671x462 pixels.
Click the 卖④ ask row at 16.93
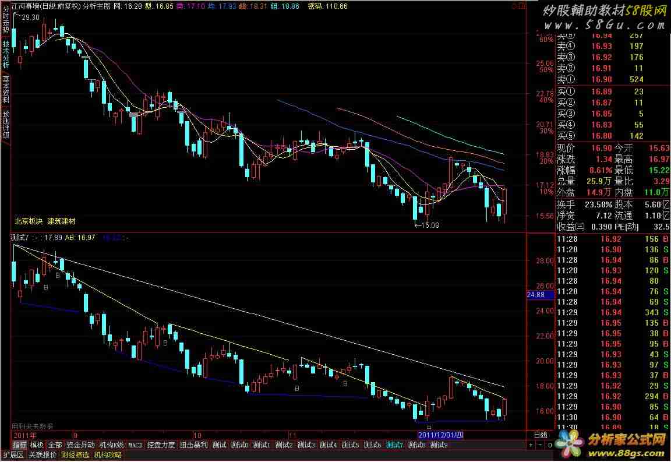[612, 46]
